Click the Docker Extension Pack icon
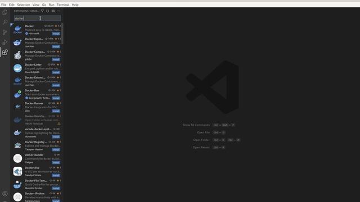The image size is (360, 202). tap(17, 81)
